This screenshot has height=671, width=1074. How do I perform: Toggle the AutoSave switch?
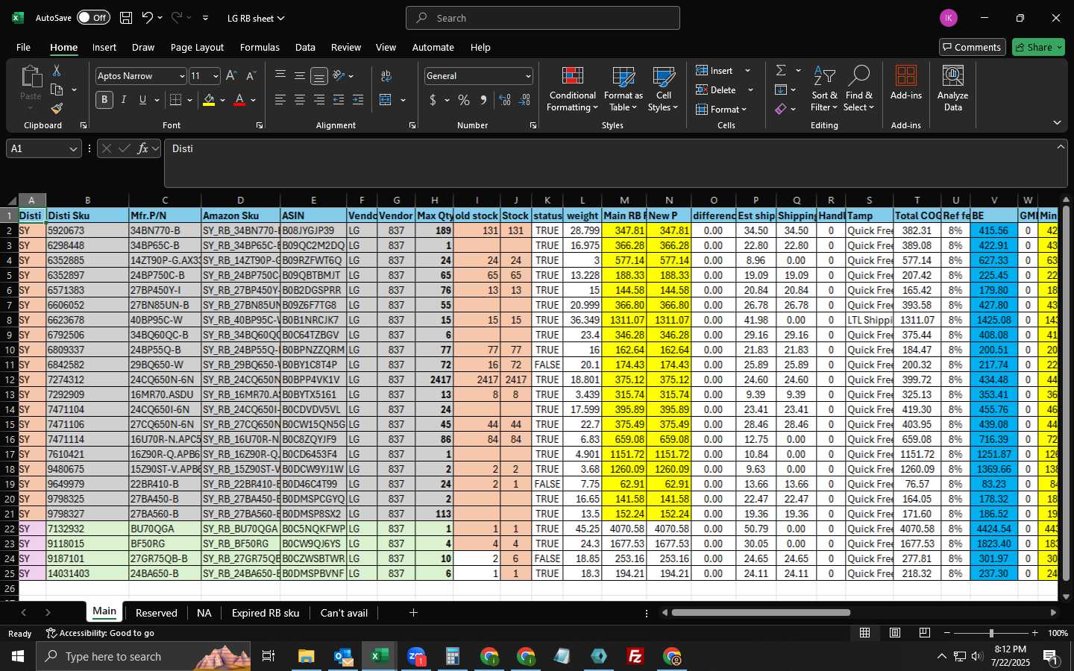click(93, 18)
